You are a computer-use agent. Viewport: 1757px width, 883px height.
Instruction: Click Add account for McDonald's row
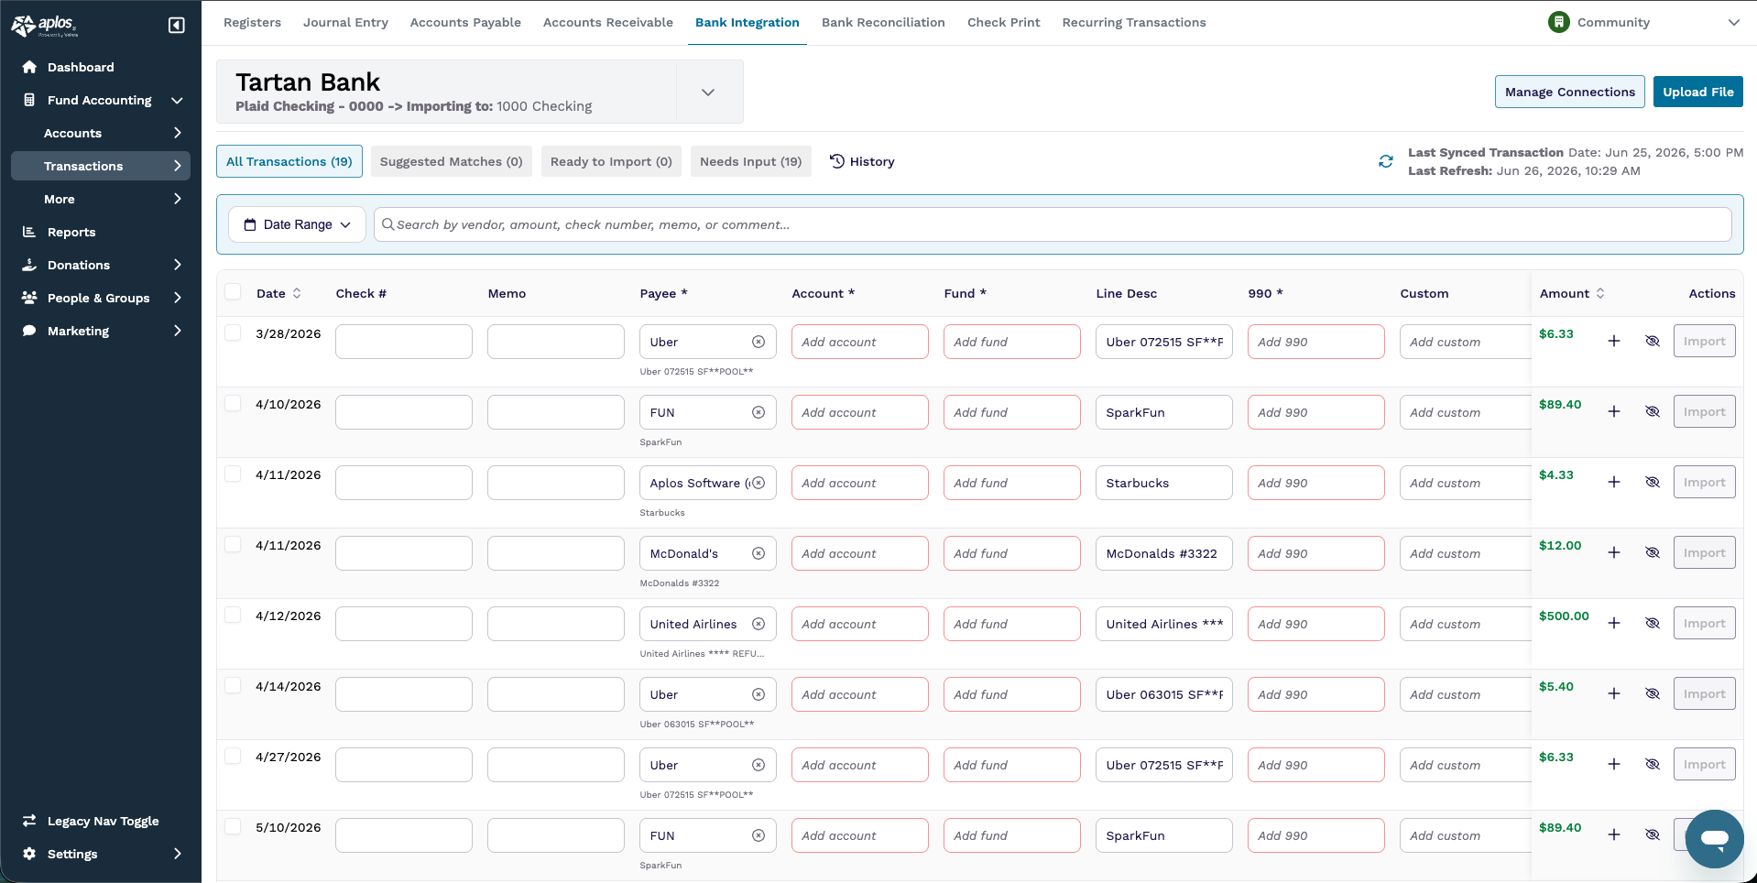point(859,553)
